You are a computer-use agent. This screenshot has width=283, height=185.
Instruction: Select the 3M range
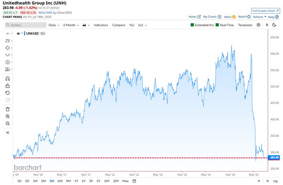coord(52,181)
